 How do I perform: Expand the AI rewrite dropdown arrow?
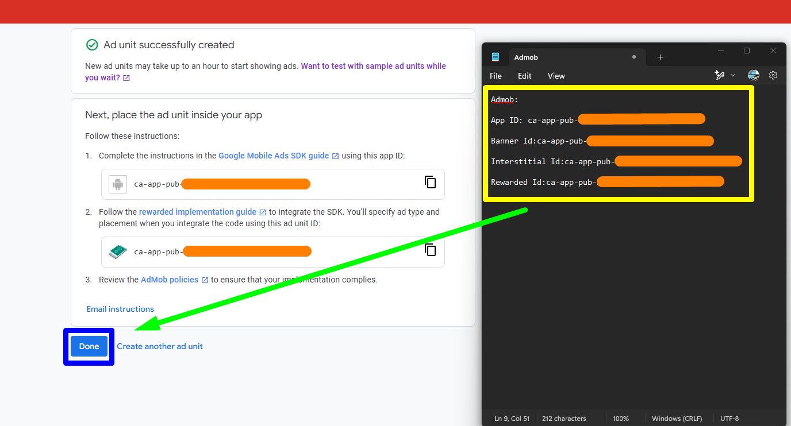[x=733, y=76]
